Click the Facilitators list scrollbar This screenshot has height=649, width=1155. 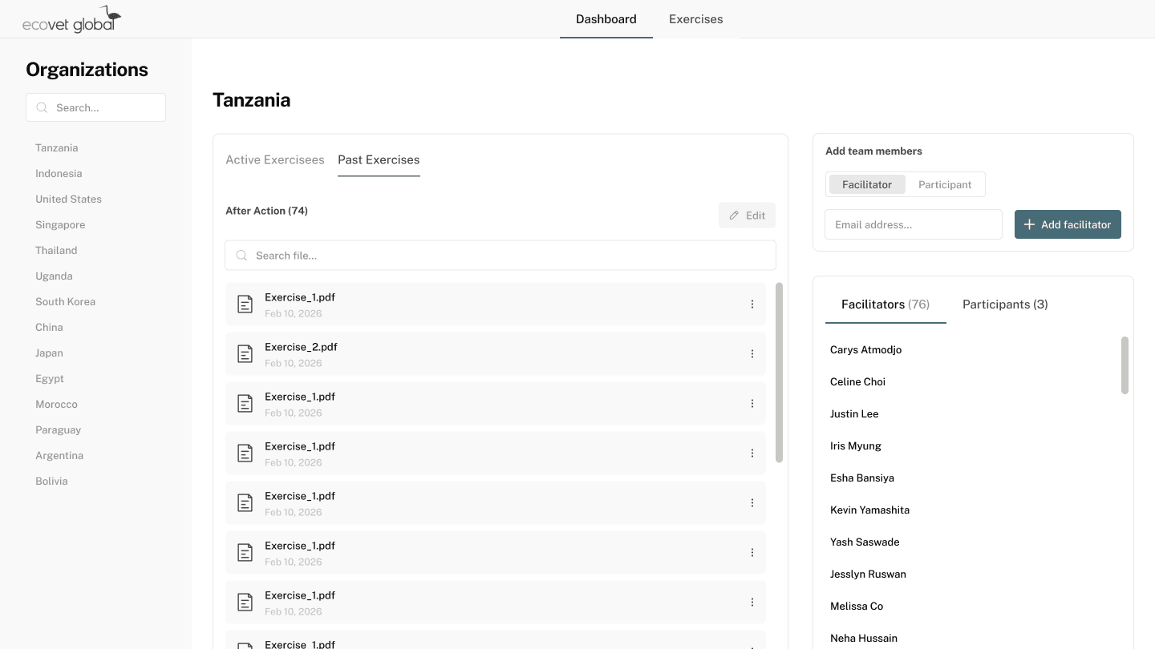coord(1125,365)
